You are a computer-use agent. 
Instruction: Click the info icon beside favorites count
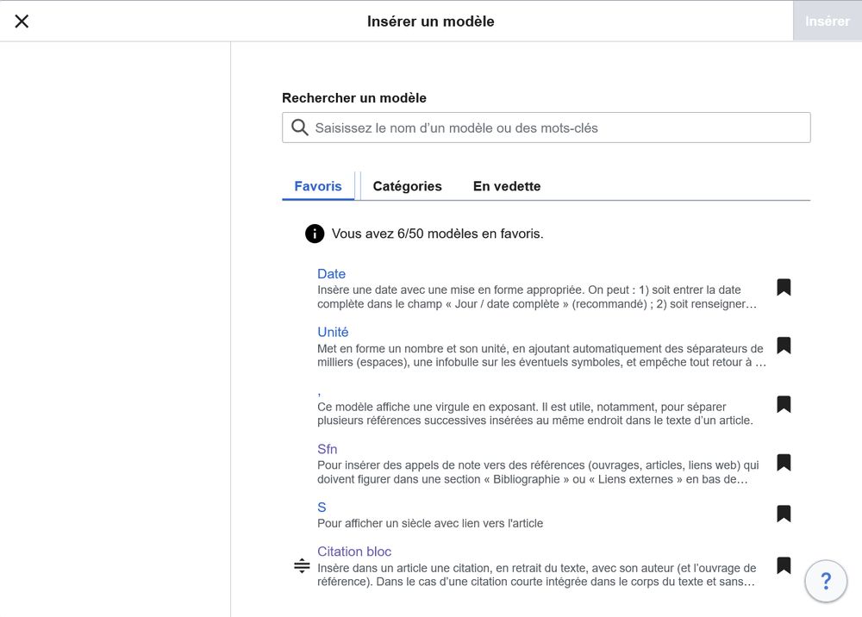point(315,234)
